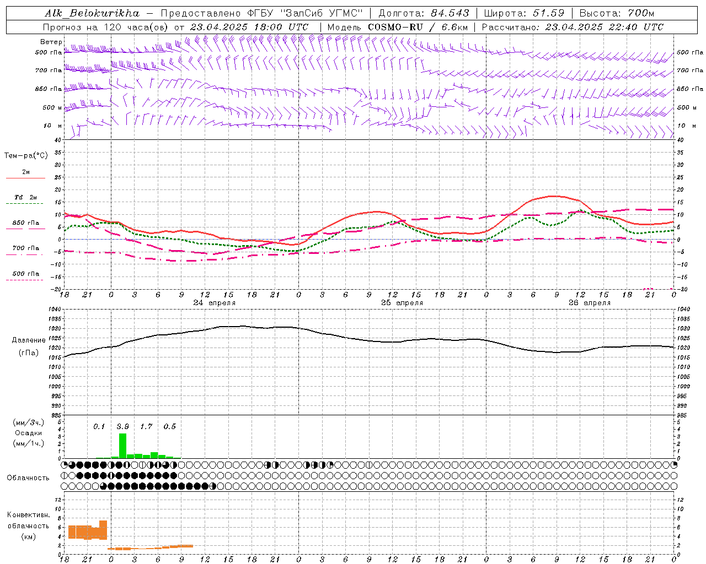Click the 25 апреля date label

402,303
